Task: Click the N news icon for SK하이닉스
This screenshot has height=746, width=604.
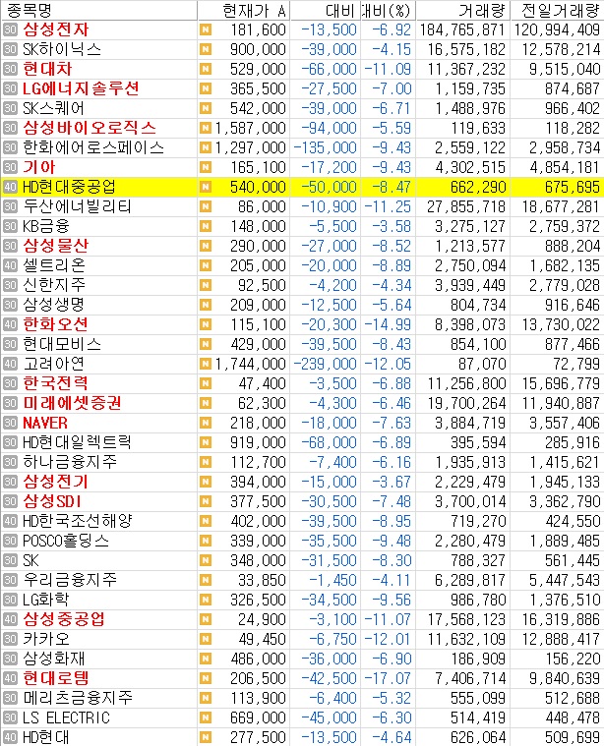Action: point(206,49)
